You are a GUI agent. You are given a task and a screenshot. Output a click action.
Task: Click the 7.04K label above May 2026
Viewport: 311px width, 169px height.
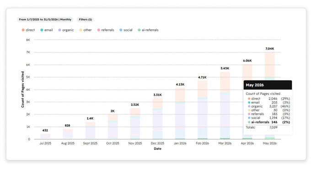(x=270, y=49)
